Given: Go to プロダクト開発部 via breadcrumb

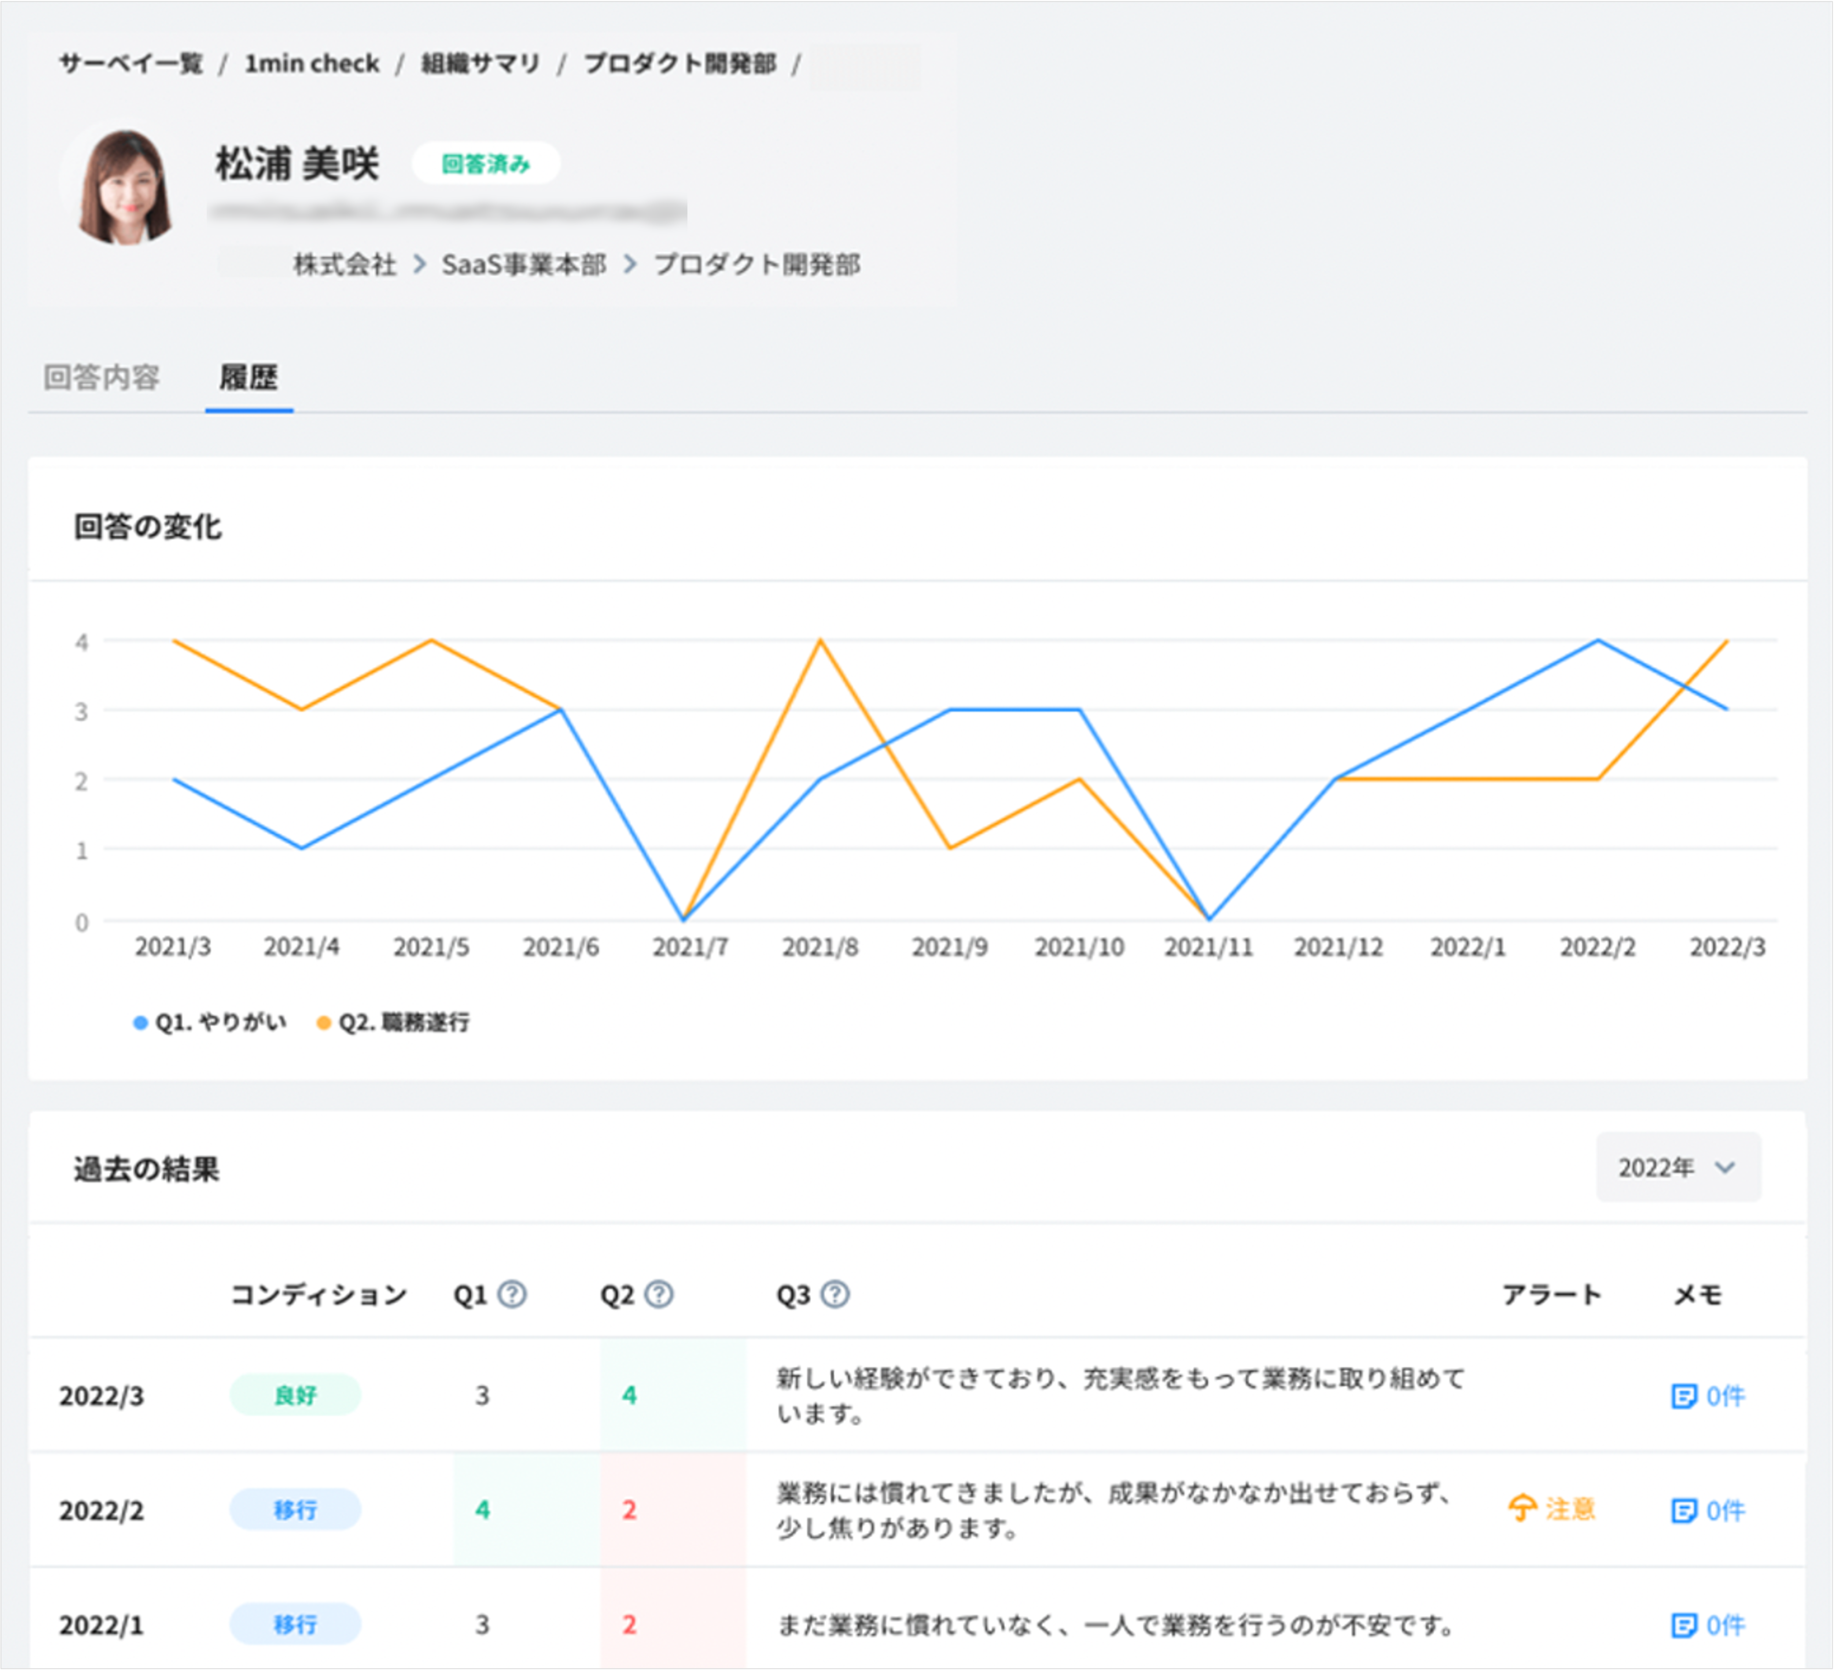Looking at the screenshot, I should click(x=681, y=63).
